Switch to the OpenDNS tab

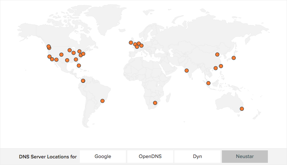(150, 157)
